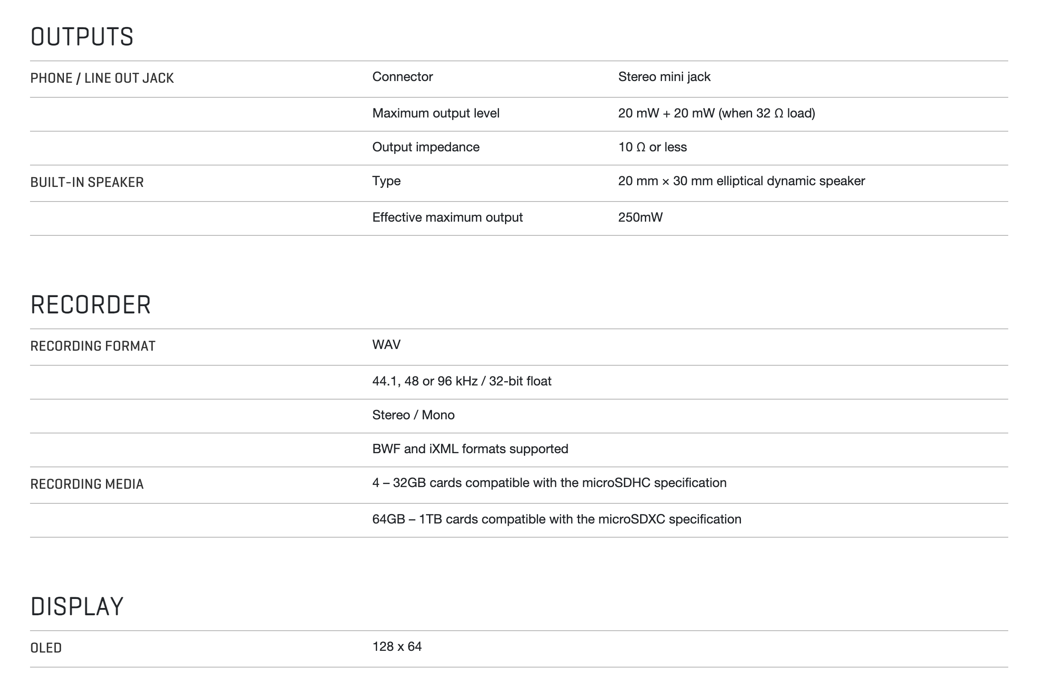Click the RECORDER section heading
Viewport: 1040px width, 698px height.
pos(91,305)
